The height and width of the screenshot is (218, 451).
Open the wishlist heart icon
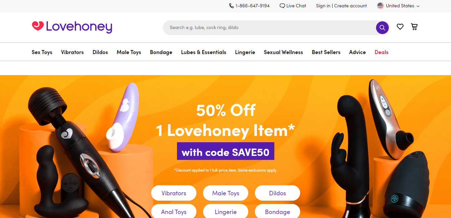(400, 27)
